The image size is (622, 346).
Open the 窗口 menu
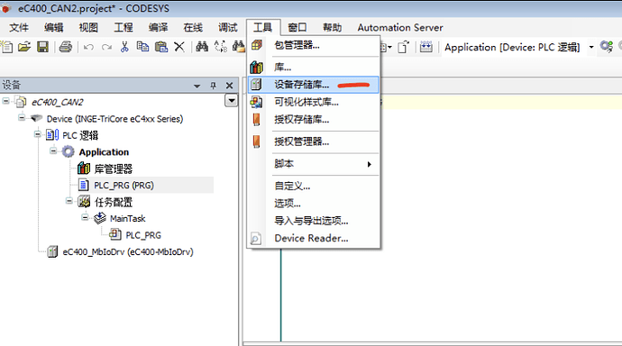tap(297, 27)
